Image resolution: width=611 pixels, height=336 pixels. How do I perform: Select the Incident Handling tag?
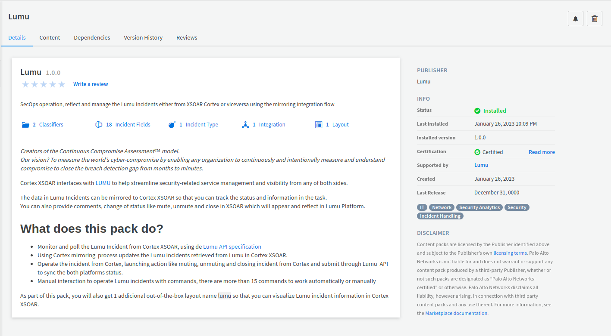pos(440,216)
